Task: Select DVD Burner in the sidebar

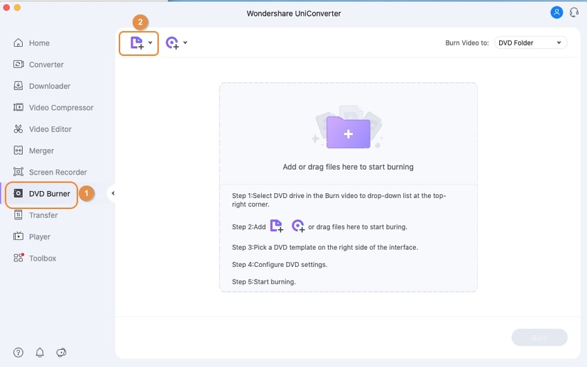Action: pos(50,194)
